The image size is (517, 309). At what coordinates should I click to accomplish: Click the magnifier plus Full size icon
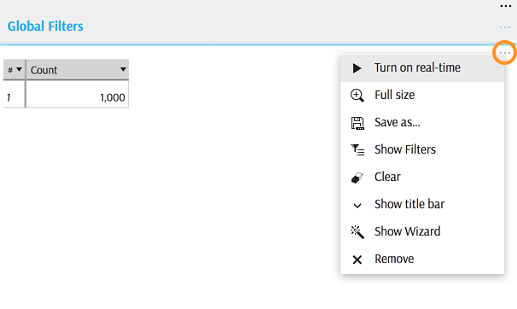coord(357,96)
